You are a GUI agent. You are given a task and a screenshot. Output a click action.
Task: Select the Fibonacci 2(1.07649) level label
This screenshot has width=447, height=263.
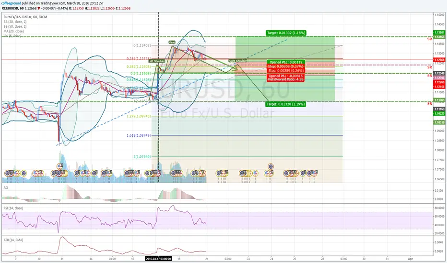[142, 157]
